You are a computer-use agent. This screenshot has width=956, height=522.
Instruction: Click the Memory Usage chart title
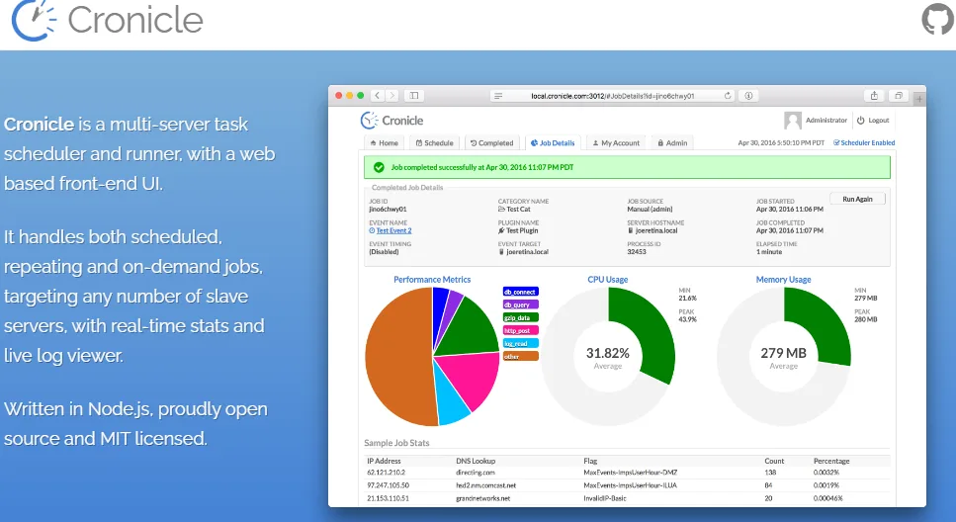point(783,280)
